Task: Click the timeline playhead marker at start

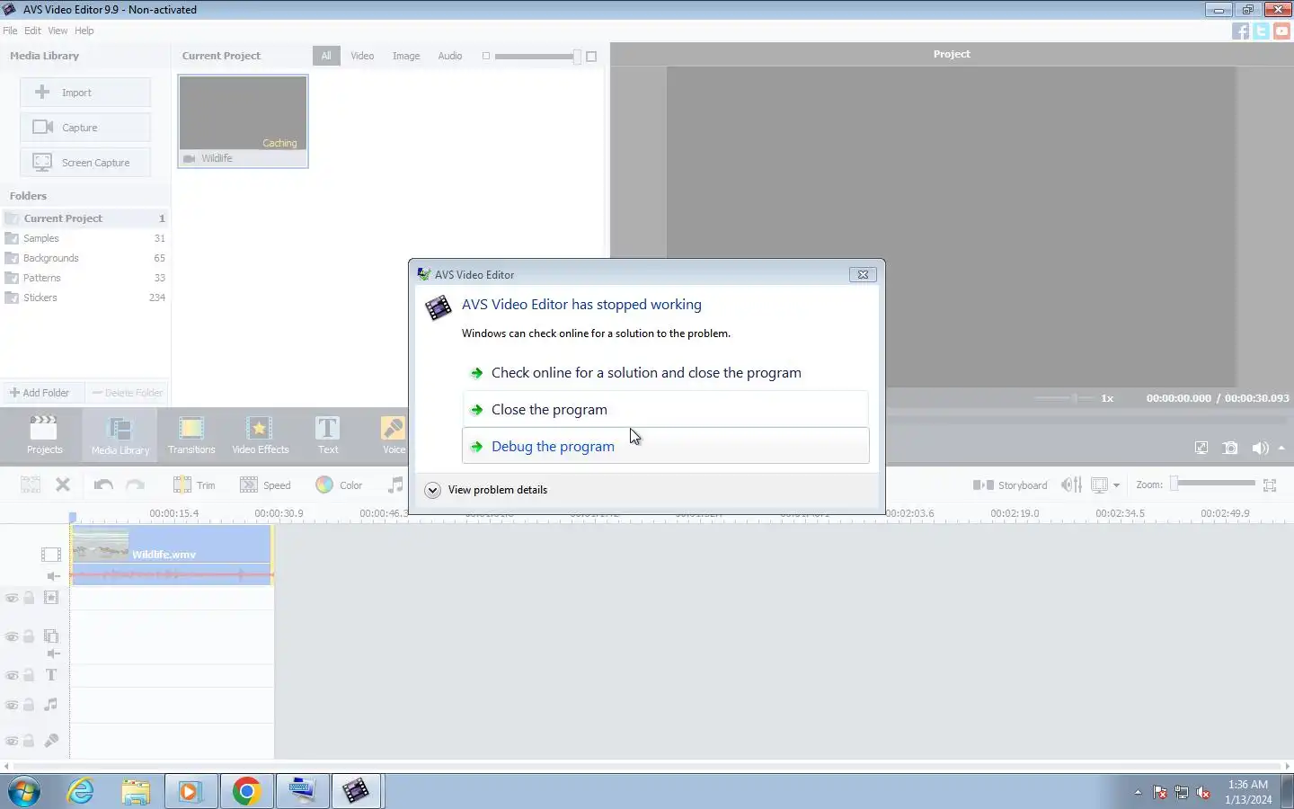Action: (73, 517)
